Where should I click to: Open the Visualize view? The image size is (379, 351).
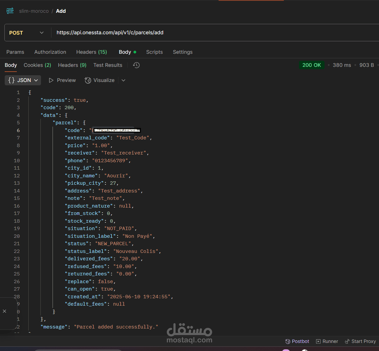click(100, 80)
